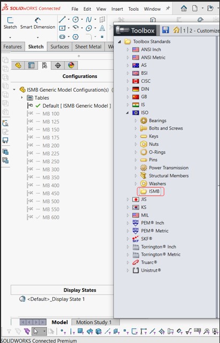This screenshot has height=343, width=220.
Task: Pin the menu bar
Action: pos(168,9)
